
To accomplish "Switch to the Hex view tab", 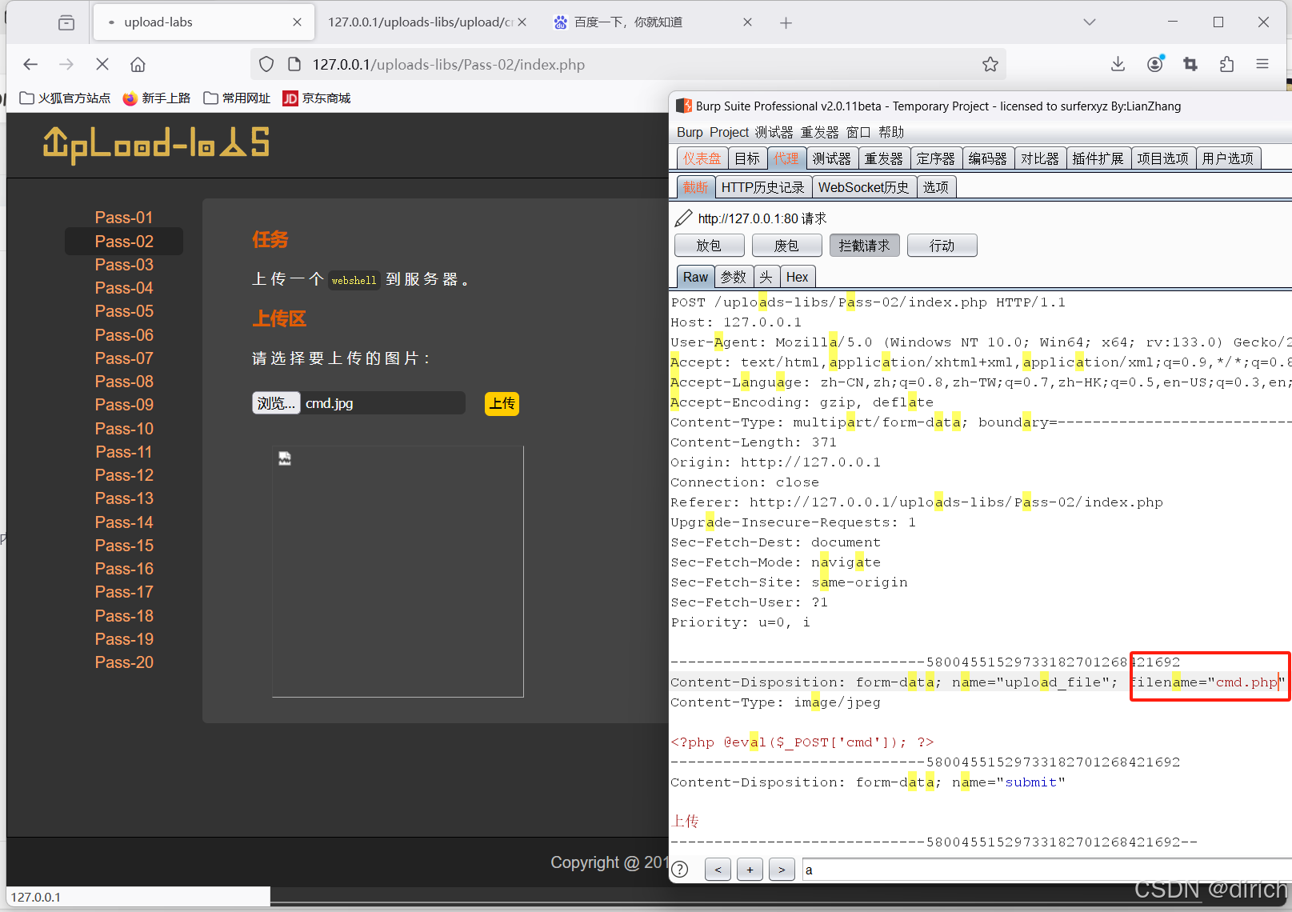I will (x=797, y=277).
